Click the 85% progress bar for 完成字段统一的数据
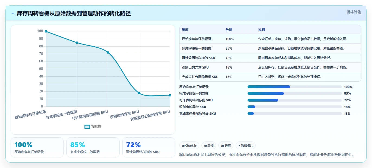 pos(295,93)
